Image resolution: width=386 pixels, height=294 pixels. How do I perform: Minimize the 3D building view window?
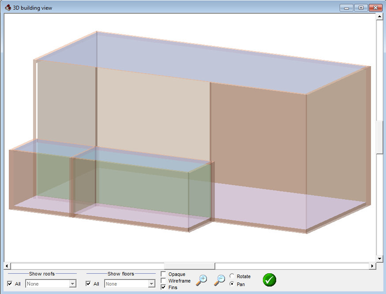click(346, 8)
